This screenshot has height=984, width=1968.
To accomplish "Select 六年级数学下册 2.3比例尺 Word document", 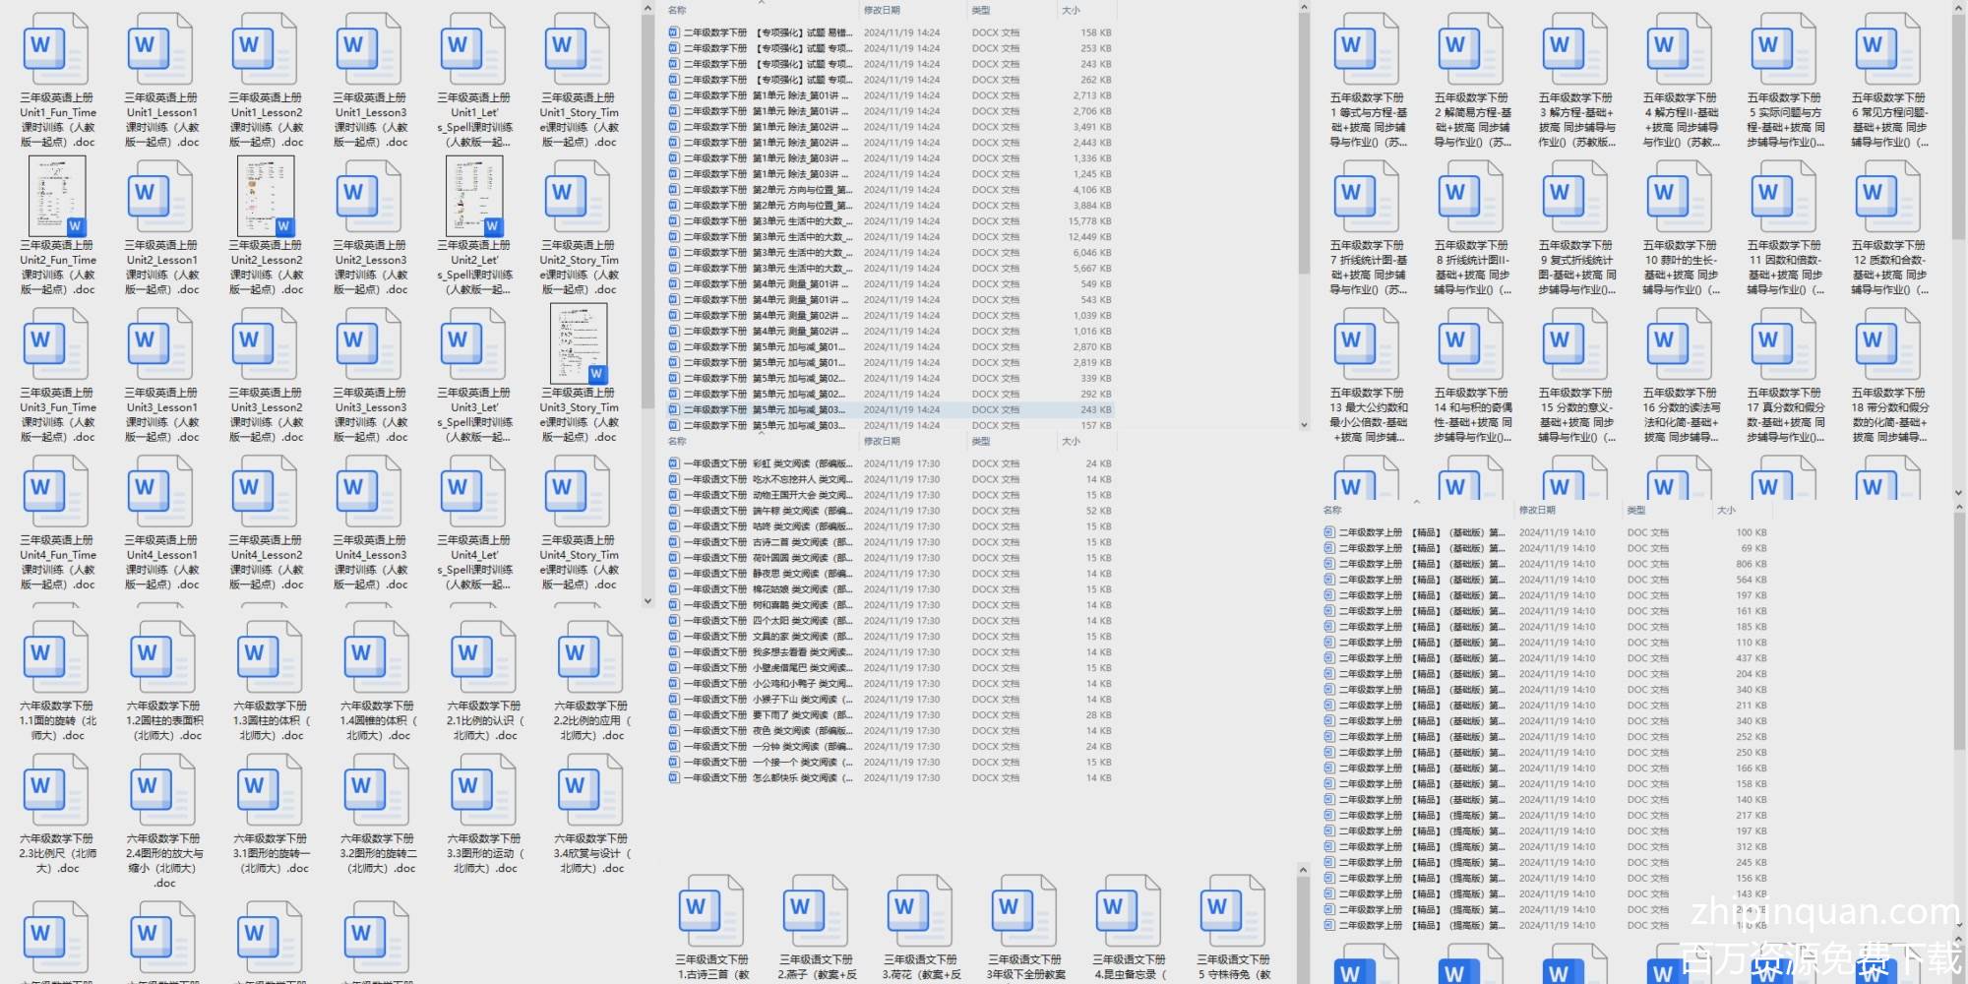I will [57, 791].
